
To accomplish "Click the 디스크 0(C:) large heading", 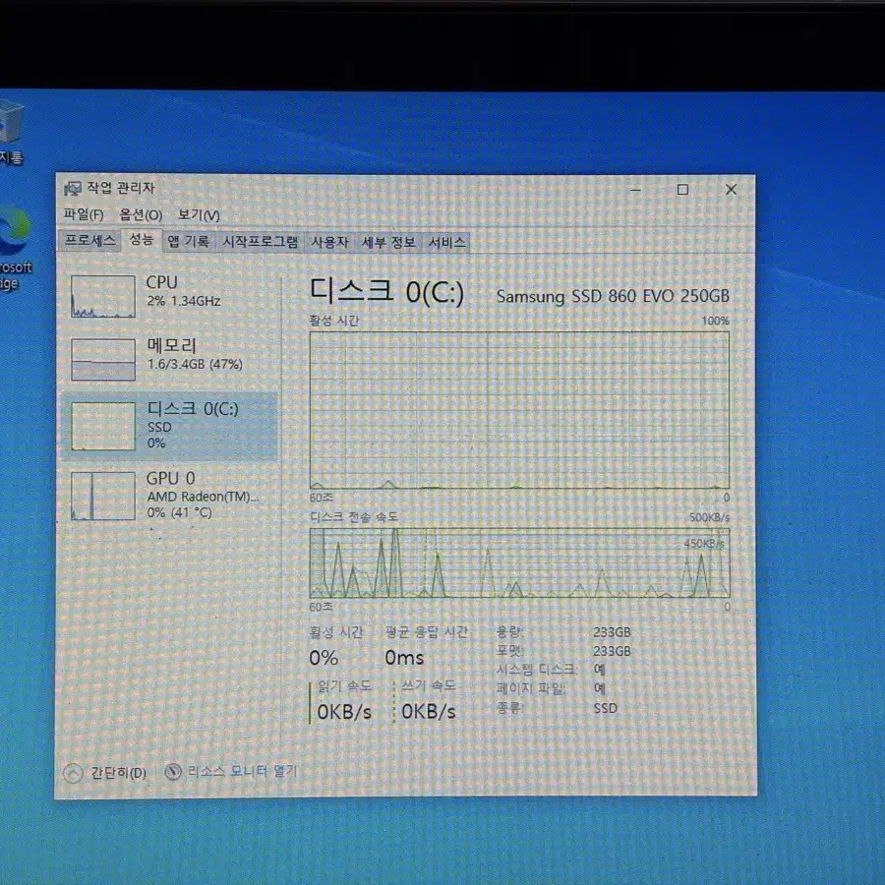I will point(386,291).
